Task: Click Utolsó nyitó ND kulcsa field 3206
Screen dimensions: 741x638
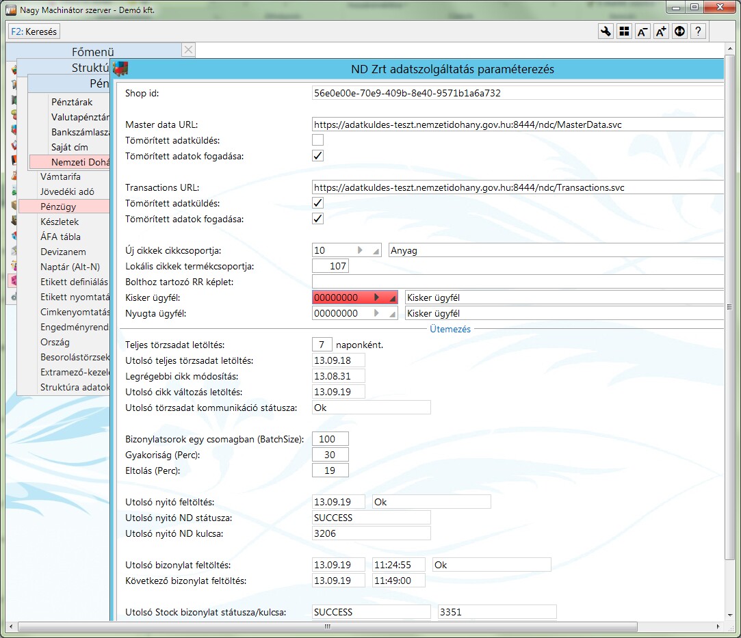Action: coord(372,533)
